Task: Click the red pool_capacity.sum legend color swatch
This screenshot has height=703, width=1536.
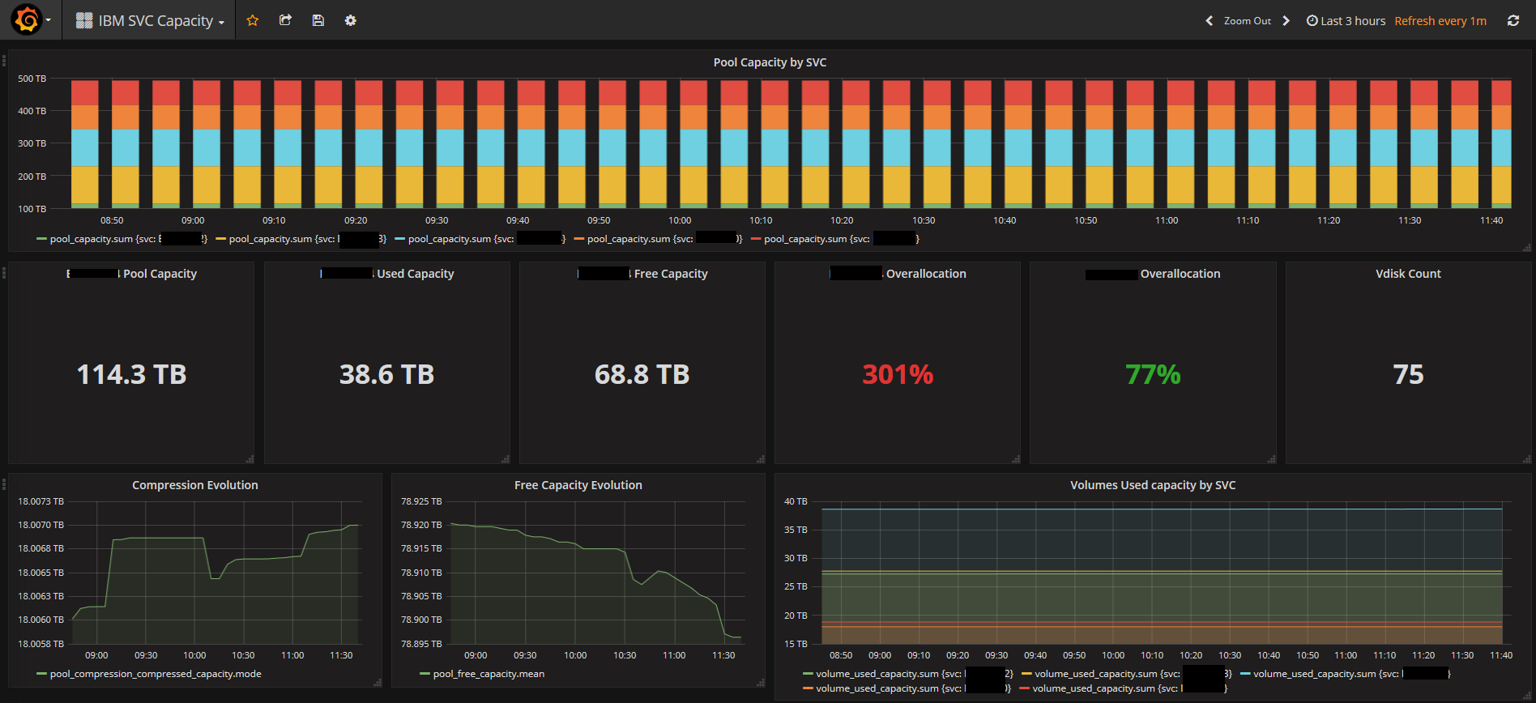Action: click(756, 239)
